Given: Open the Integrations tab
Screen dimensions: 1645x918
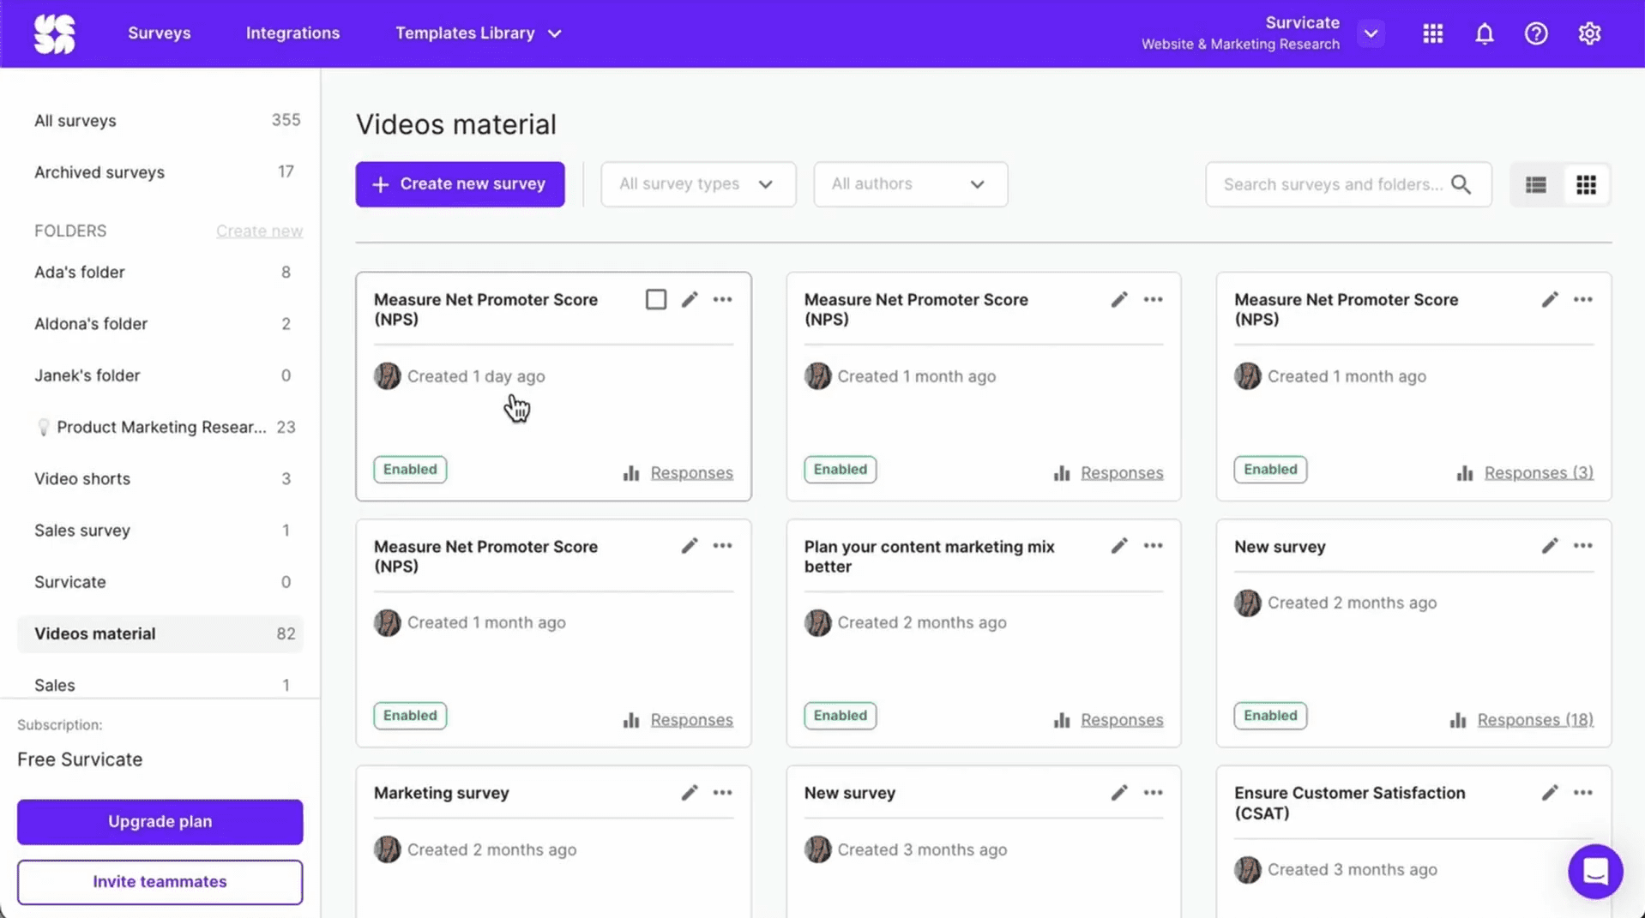Looking at the screenshot, I should pyautogui.click(x=292, y=33).
